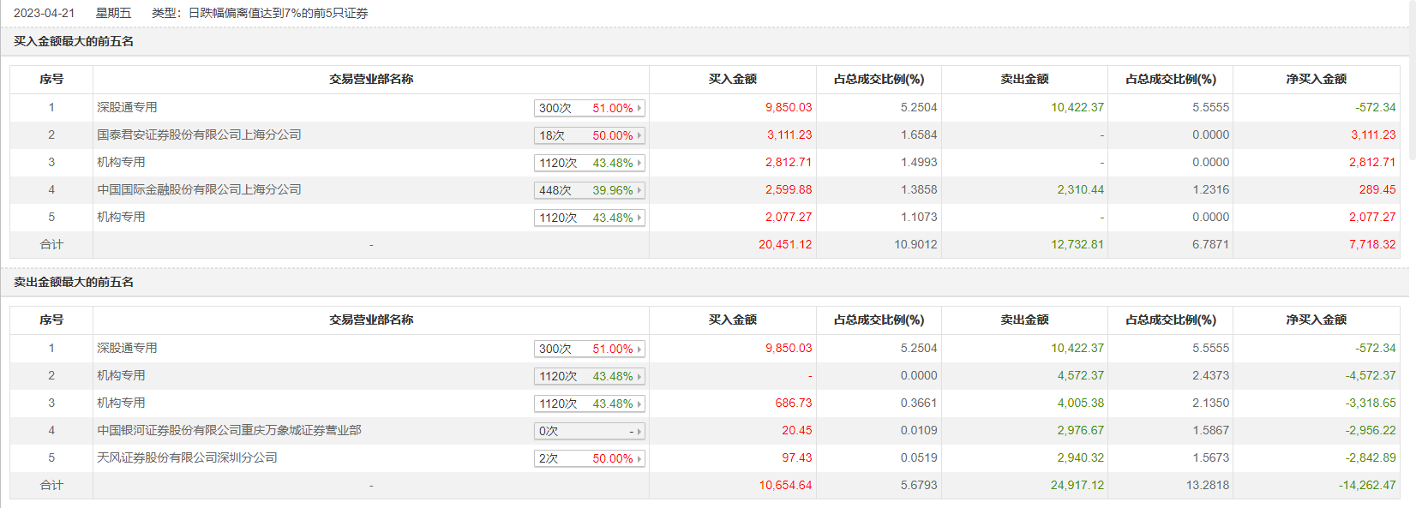Click 深股通专用 in the buy table
1416x508 pixels.
point(127,107)
